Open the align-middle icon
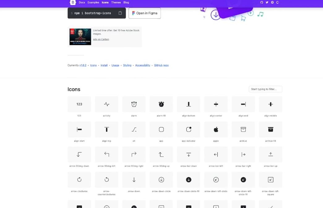This screenshot has width=323, height=208. click(270, 104)
